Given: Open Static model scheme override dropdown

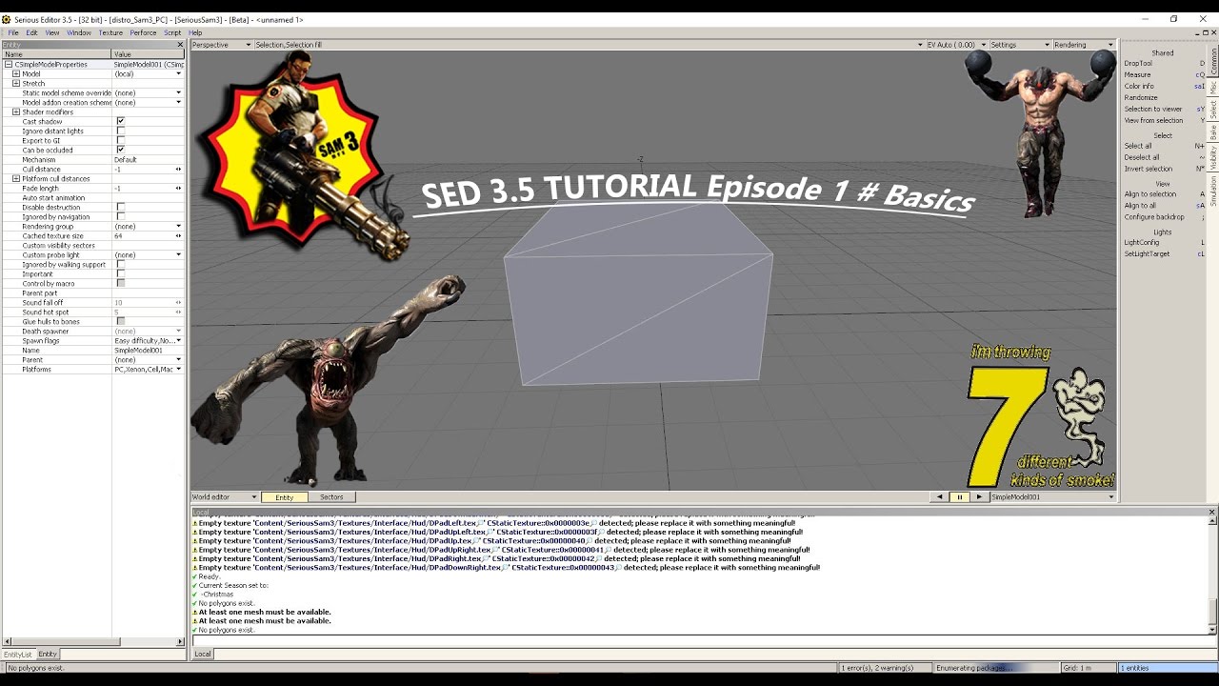Looking at the screenshot, I should [178, 92].
